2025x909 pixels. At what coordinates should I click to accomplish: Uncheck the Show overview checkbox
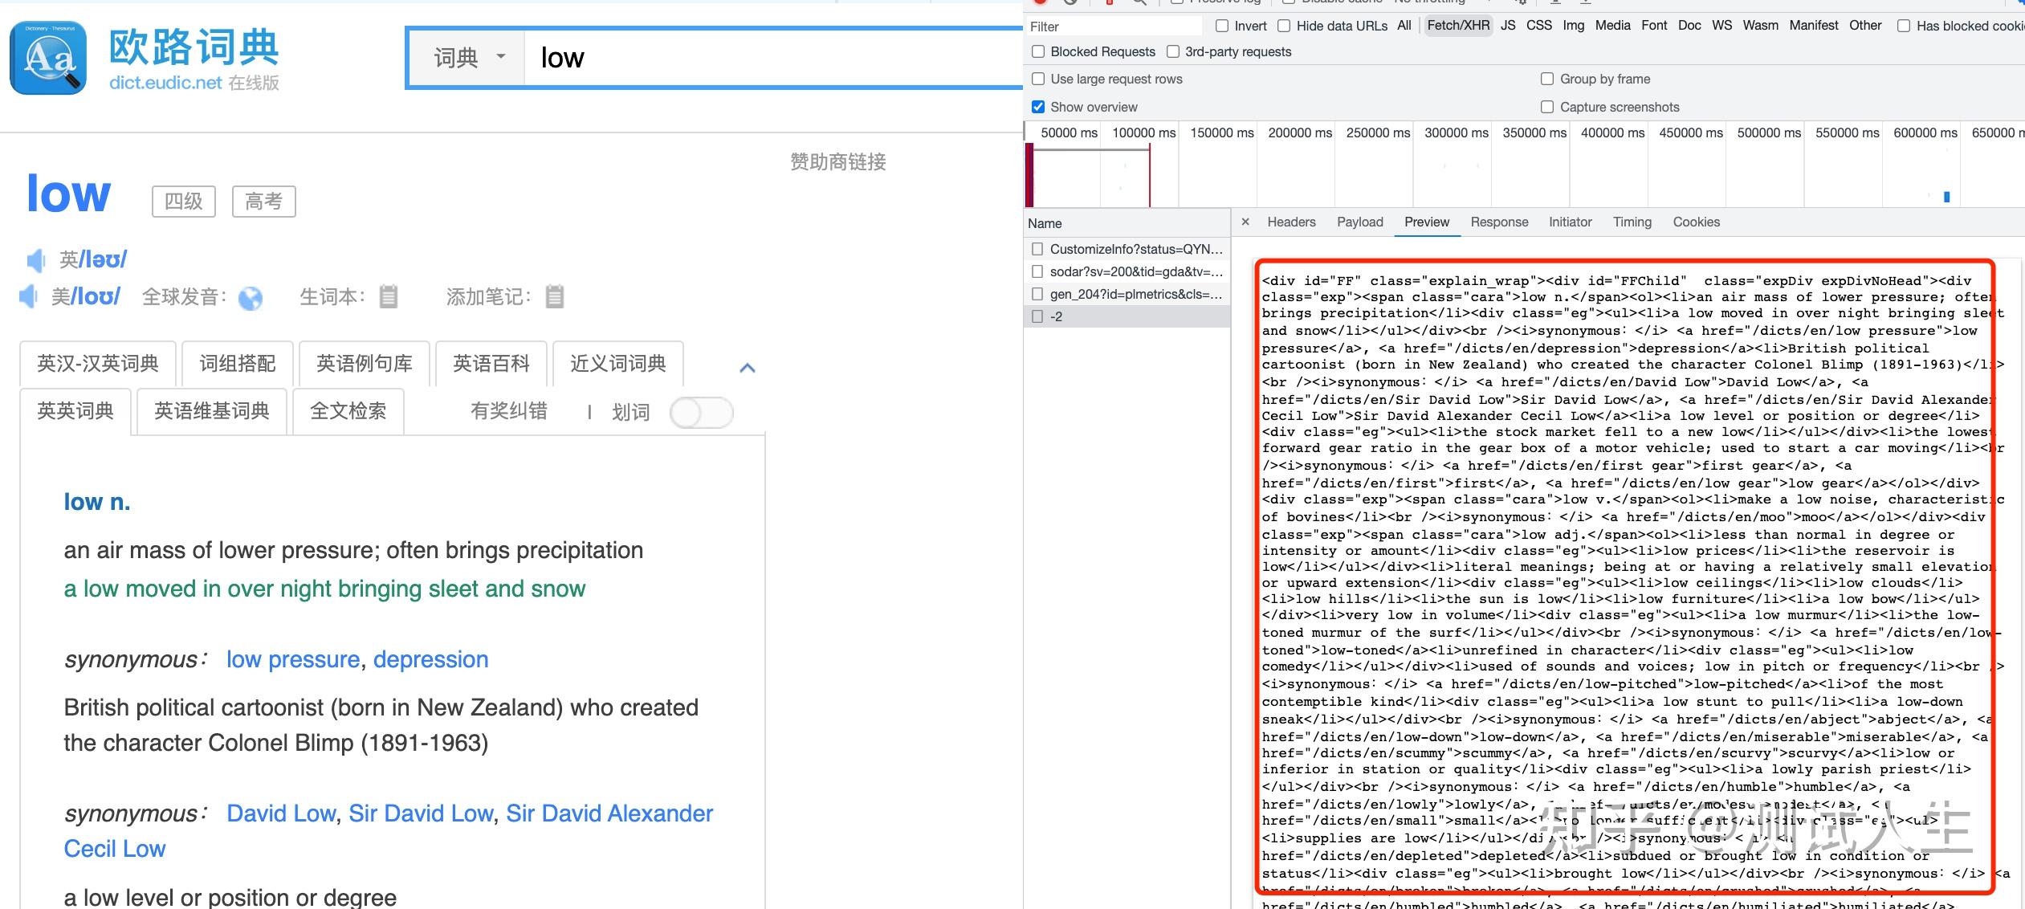[1038, 107]
